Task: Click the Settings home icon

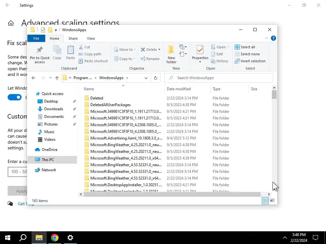Action: pos(11,23)
